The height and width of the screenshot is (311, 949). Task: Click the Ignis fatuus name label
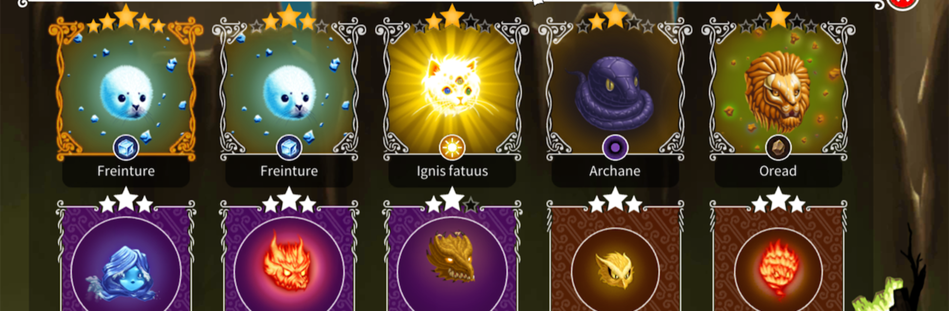point(452,171)
